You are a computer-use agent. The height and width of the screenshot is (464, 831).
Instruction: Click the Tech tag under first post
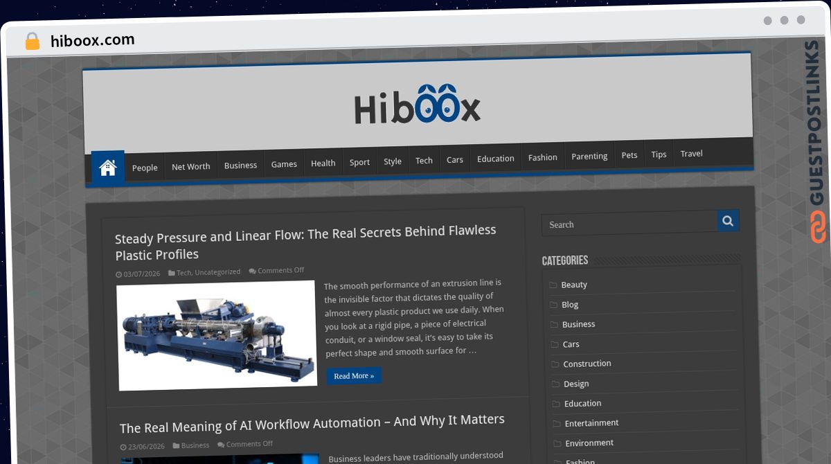[184, 273]
